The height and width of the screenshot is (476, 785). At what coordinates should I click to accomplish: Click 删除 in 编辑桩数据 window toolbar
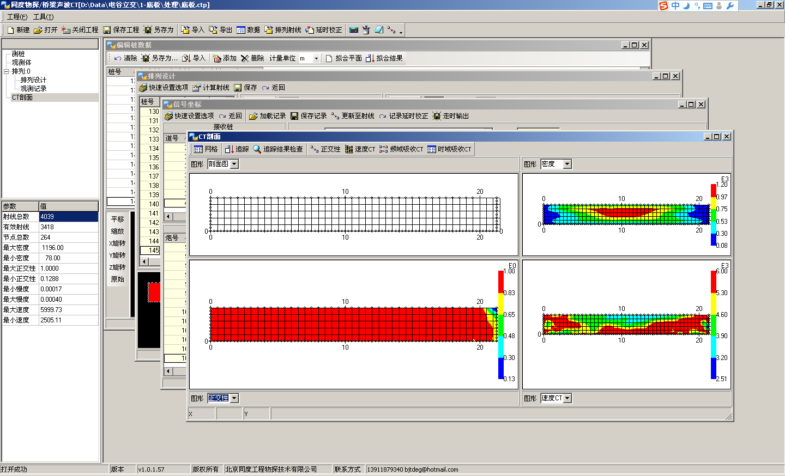pos(252,58)
